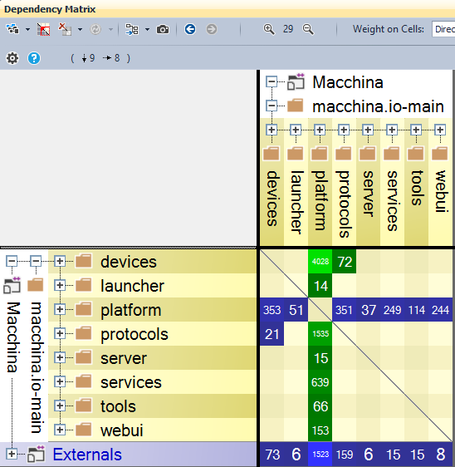455x467 pixels.
Task: Expand the tools row in the tree
Action: (x=60, y=406)
